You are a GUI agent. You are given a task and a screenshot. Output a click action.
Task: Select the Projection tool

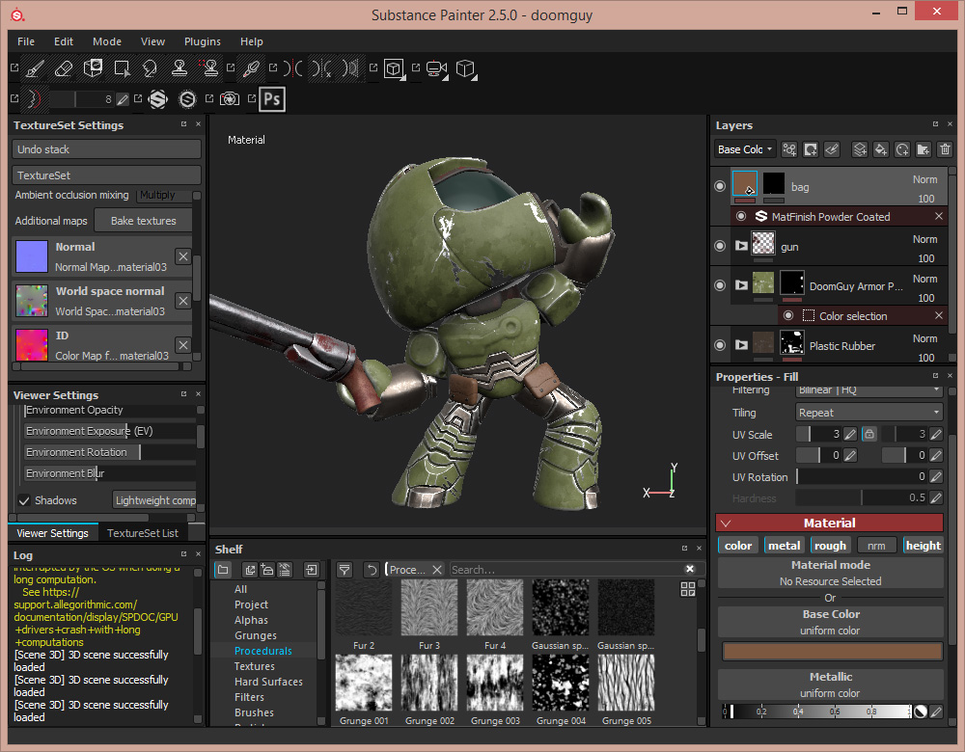[93, 68]
